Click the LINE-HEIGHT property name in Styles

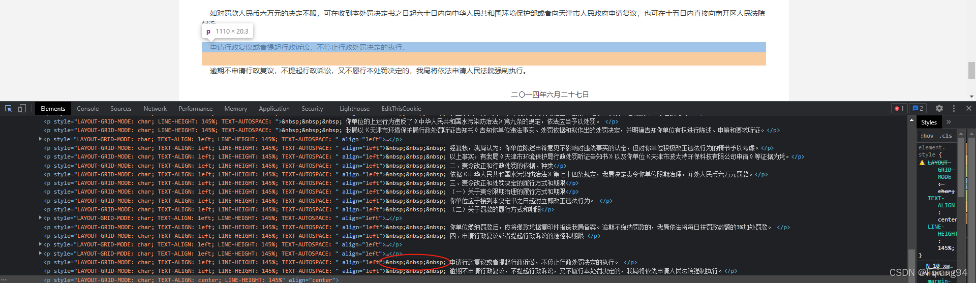(x=941, y=230)
